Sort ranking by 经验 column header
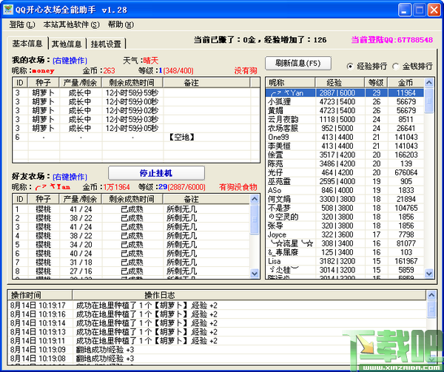Image resolution: width=444 pixels, height=372 pixels. [340, 83]
